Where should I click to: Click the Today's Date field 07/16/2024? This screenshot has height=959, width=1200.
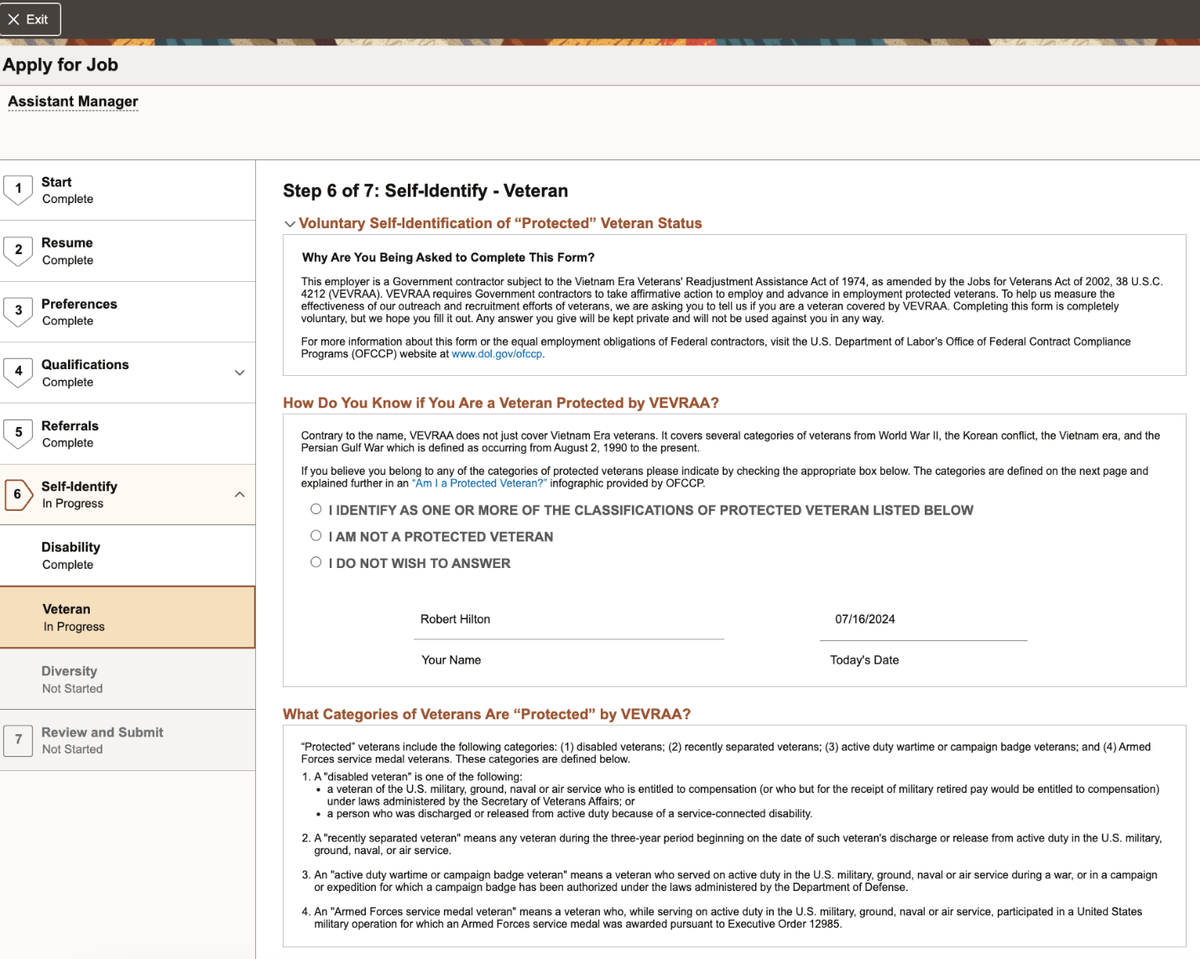point(923,620)
